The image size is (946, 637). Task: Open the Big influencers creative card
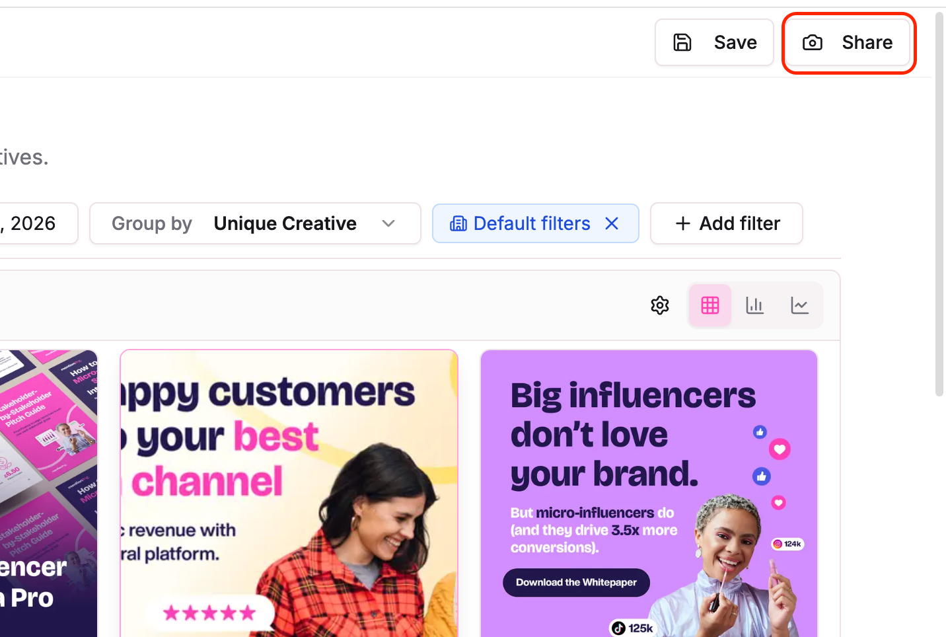point(649,493)
